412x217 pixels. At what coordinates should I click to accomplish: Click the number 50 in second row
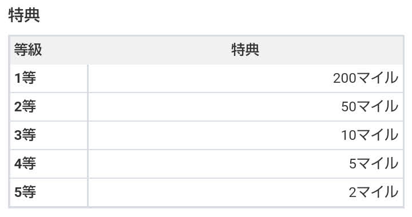[348, 107]
